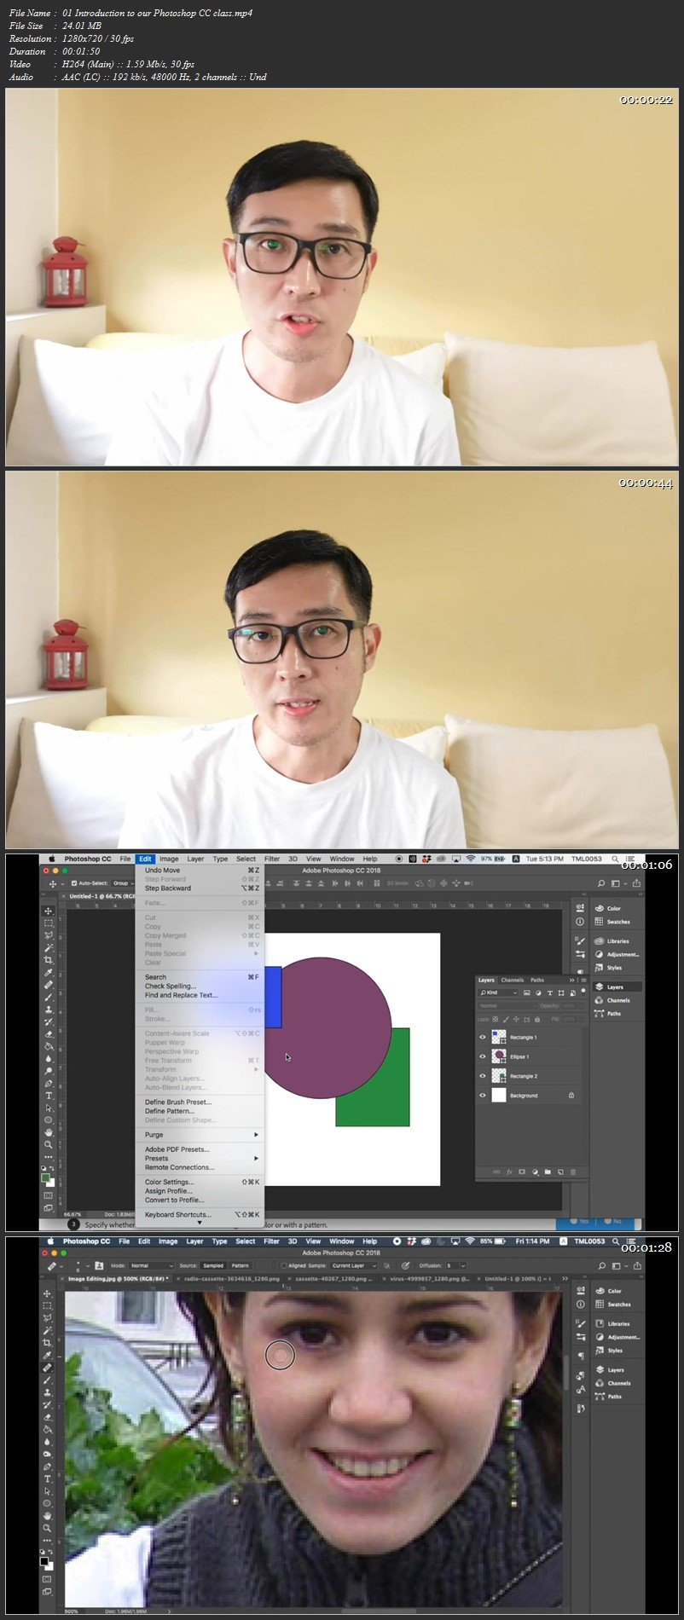Select the Rectangular Marquee tool in the 00:01:28 frame

[x=47, y=1305]
